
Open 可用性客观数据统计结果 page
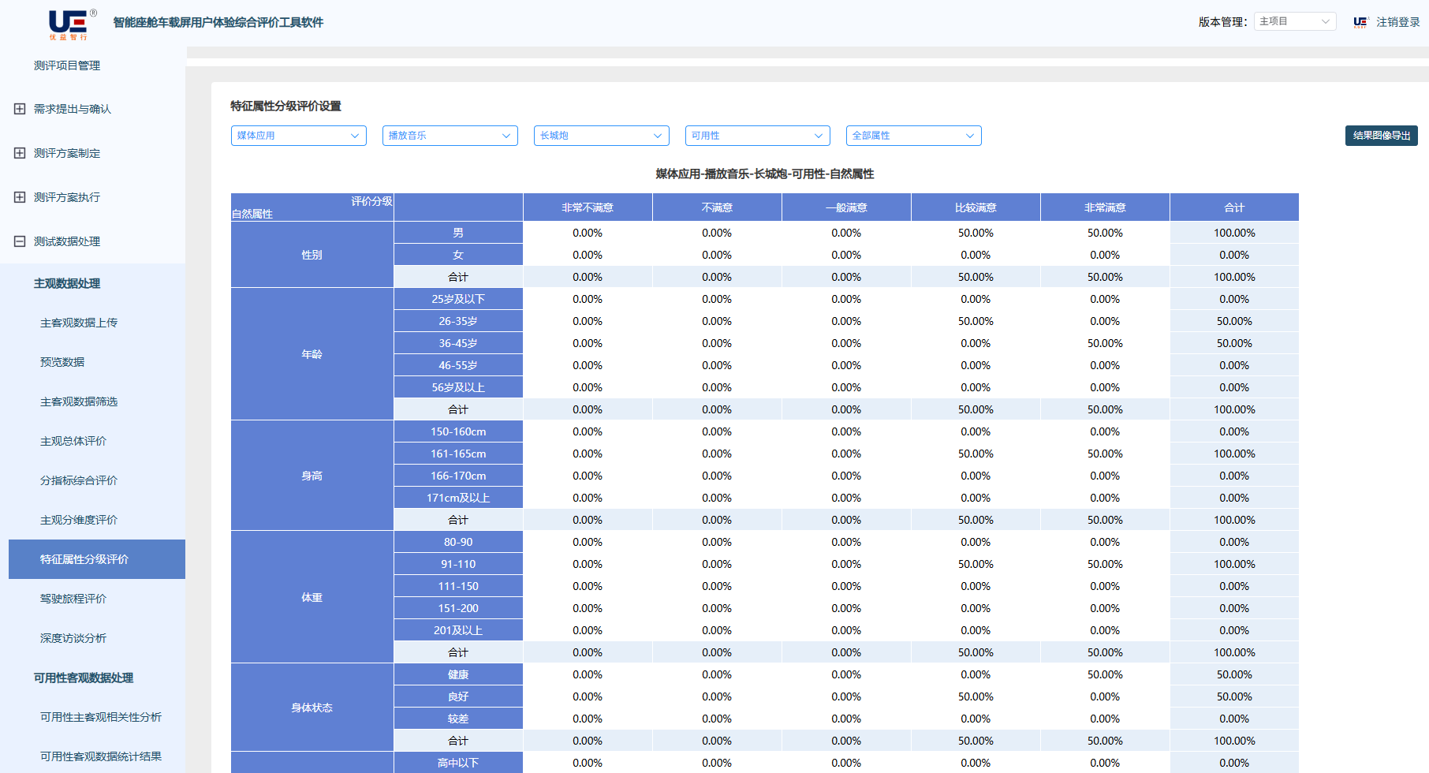pyautogui.click(x=101, y=756)
